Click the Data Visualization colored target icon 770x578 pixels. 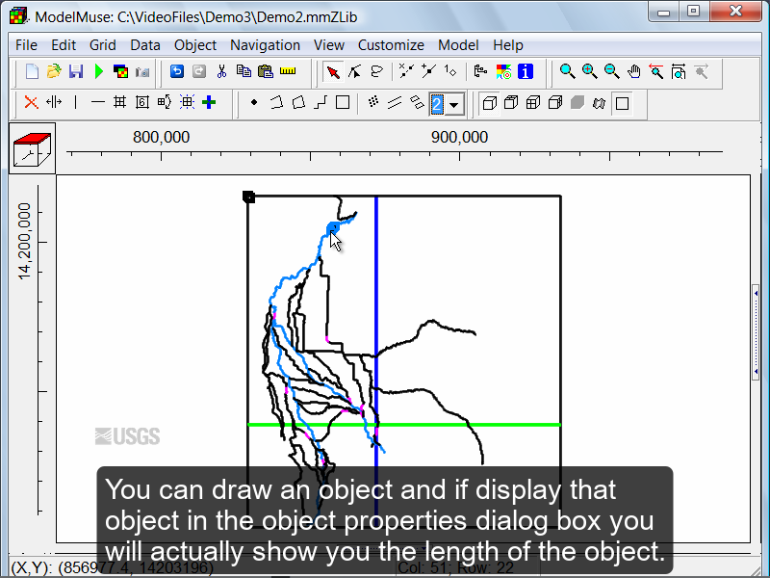tap(503, 71)
